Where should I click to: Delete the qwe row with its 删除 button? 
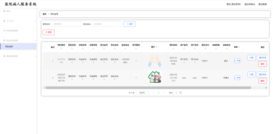click(263, 81)
